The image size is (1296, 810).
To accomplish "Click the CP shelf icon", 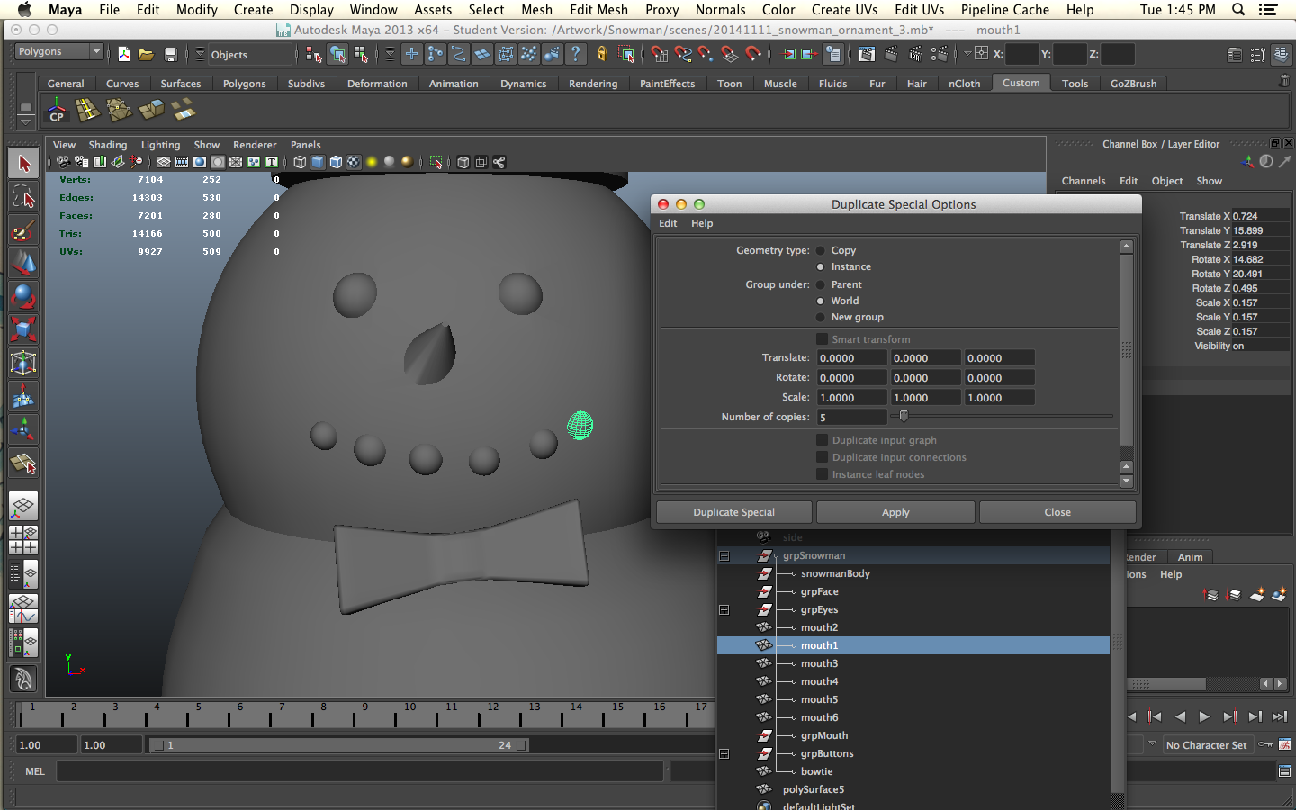I will point(57,111).
